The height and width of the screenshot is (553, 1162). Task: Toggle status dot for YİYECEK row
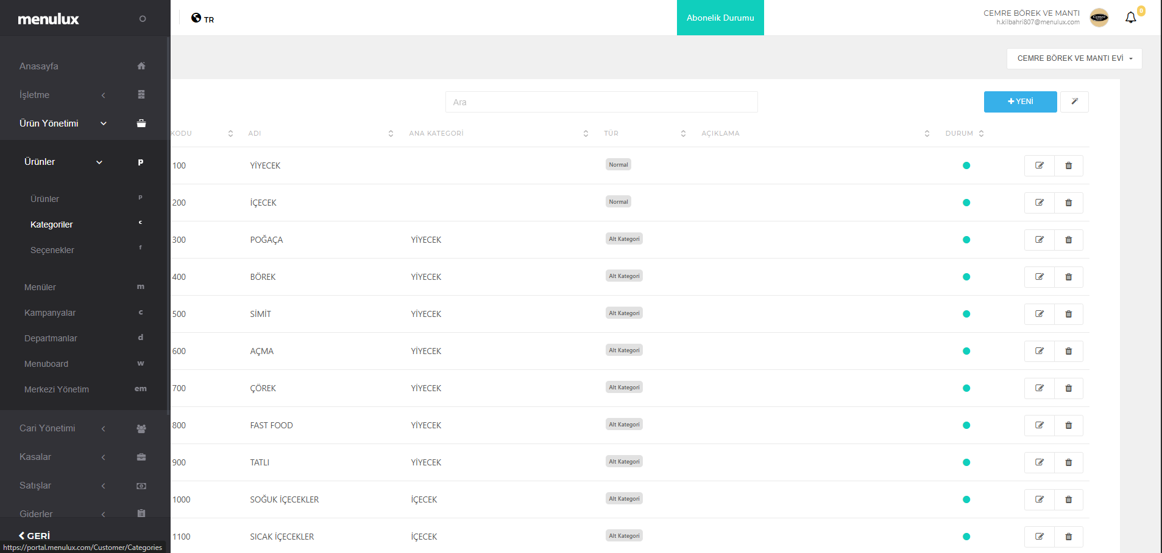(x=966, y=165)
